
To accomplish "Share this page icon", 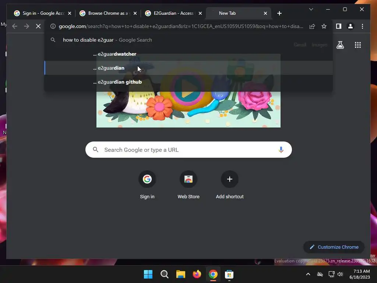I will point(312,26).
